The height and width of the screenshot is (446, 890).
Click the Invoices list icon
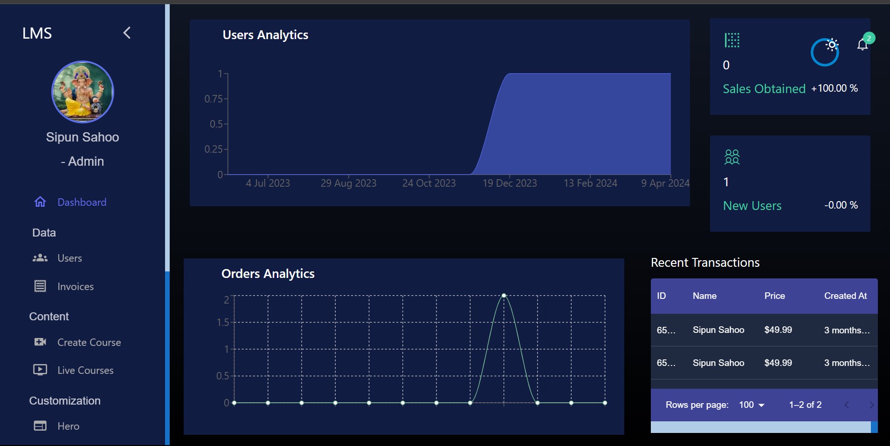point(40,286)
